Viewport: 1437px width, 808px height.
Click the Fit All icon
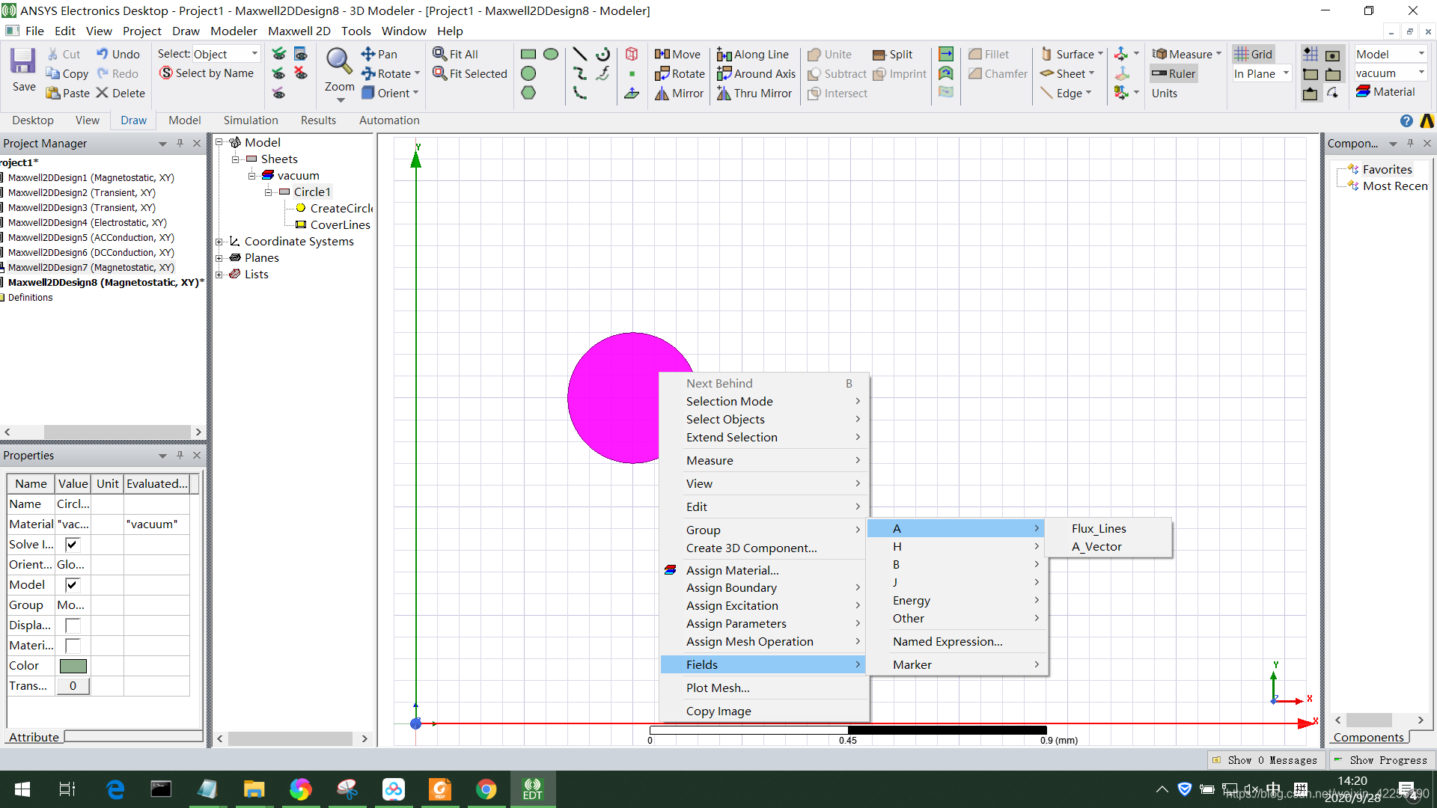tap(440, 54)
